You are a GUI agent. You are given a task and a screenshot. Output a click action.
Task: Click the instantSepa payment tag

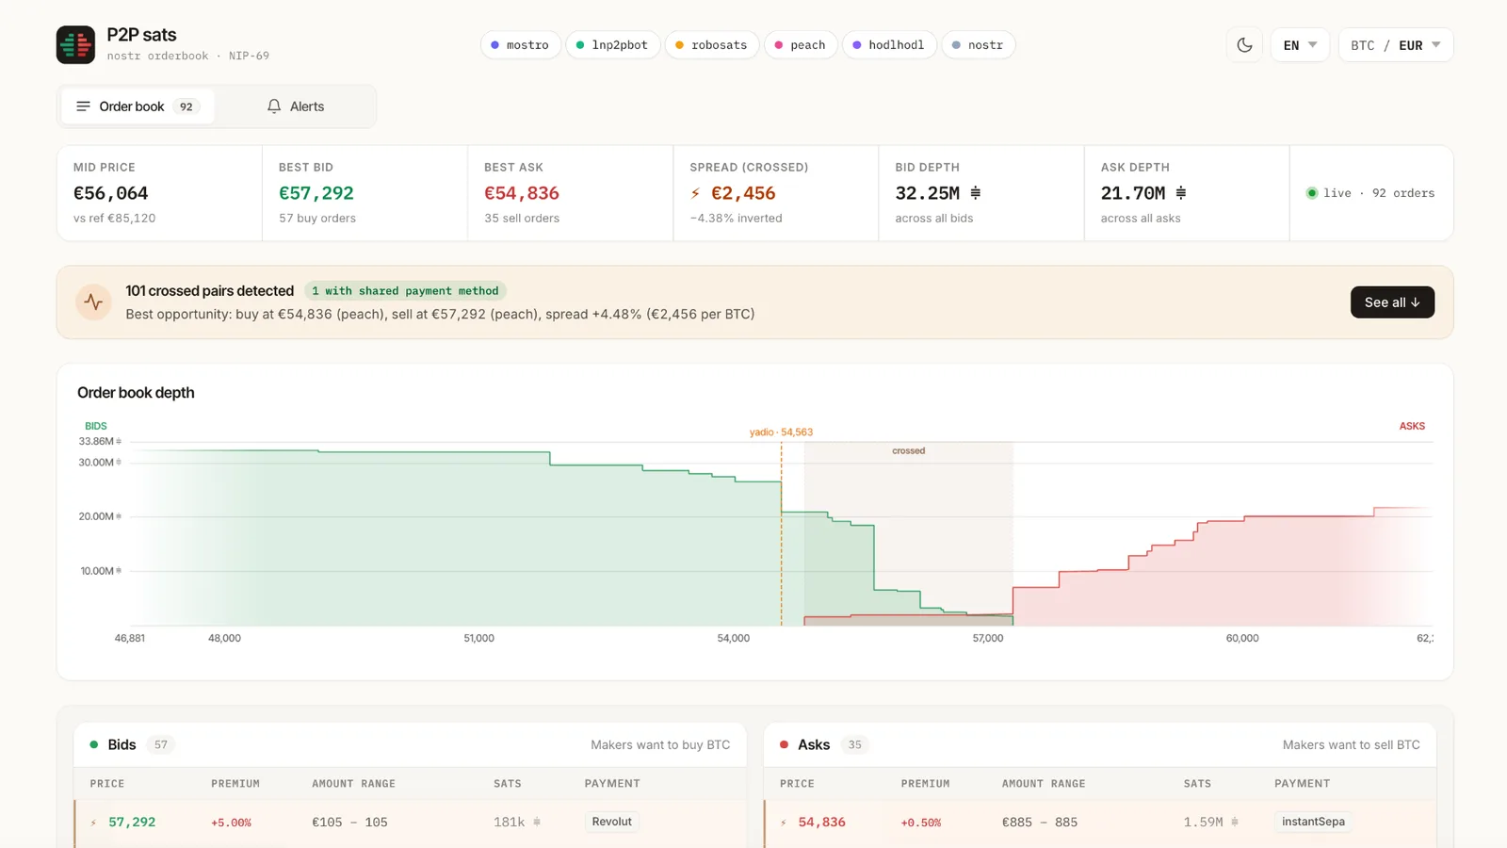click(1313, 822)
